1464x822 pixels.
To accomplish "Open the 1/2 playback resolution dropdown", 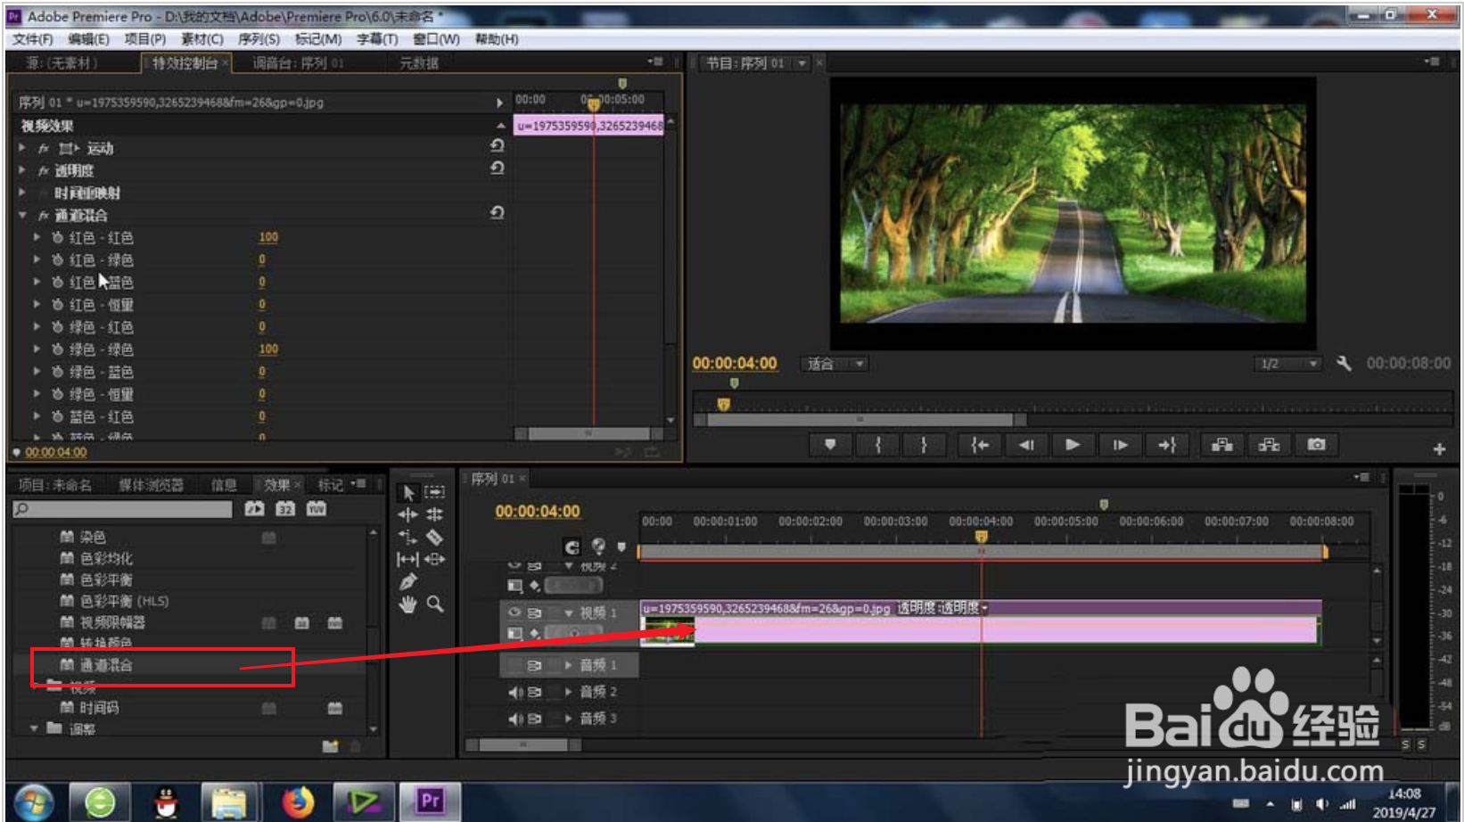I will tap(1287, 364).
